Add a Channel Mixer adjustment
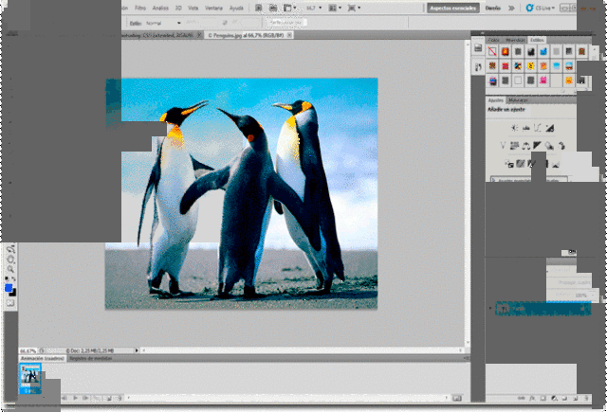The height and width of the screenshot is (412, 607). (x=561, y=146)
